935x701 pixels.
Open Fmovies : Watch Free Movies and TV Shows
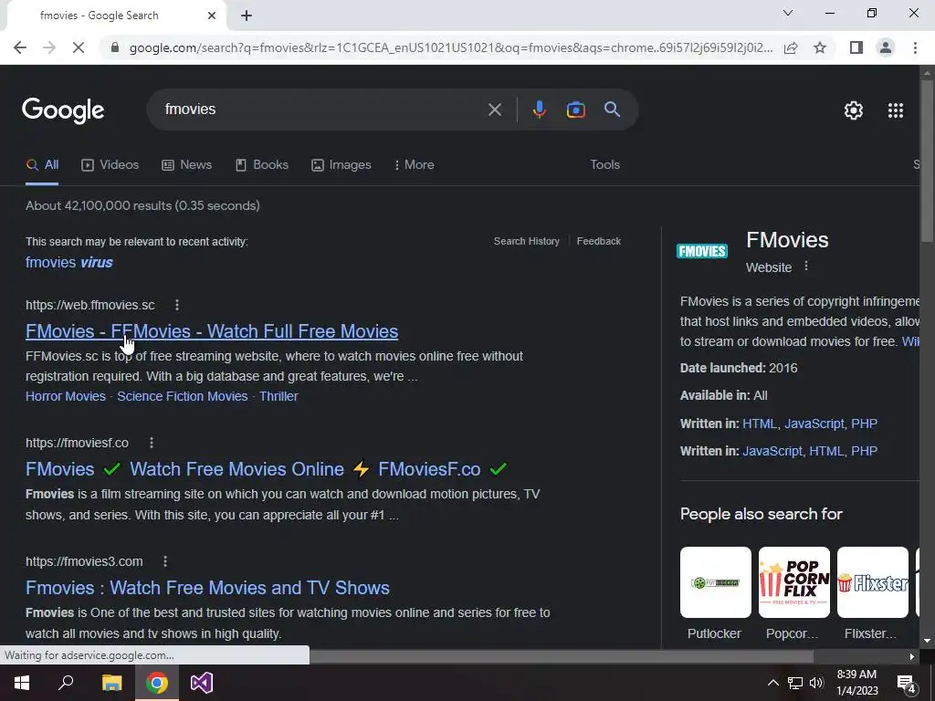(207, 588)
